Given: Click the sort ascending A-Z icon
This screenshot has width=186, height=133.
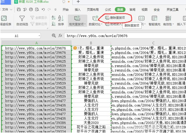Looking at the screenshot, I should [53, 18].
